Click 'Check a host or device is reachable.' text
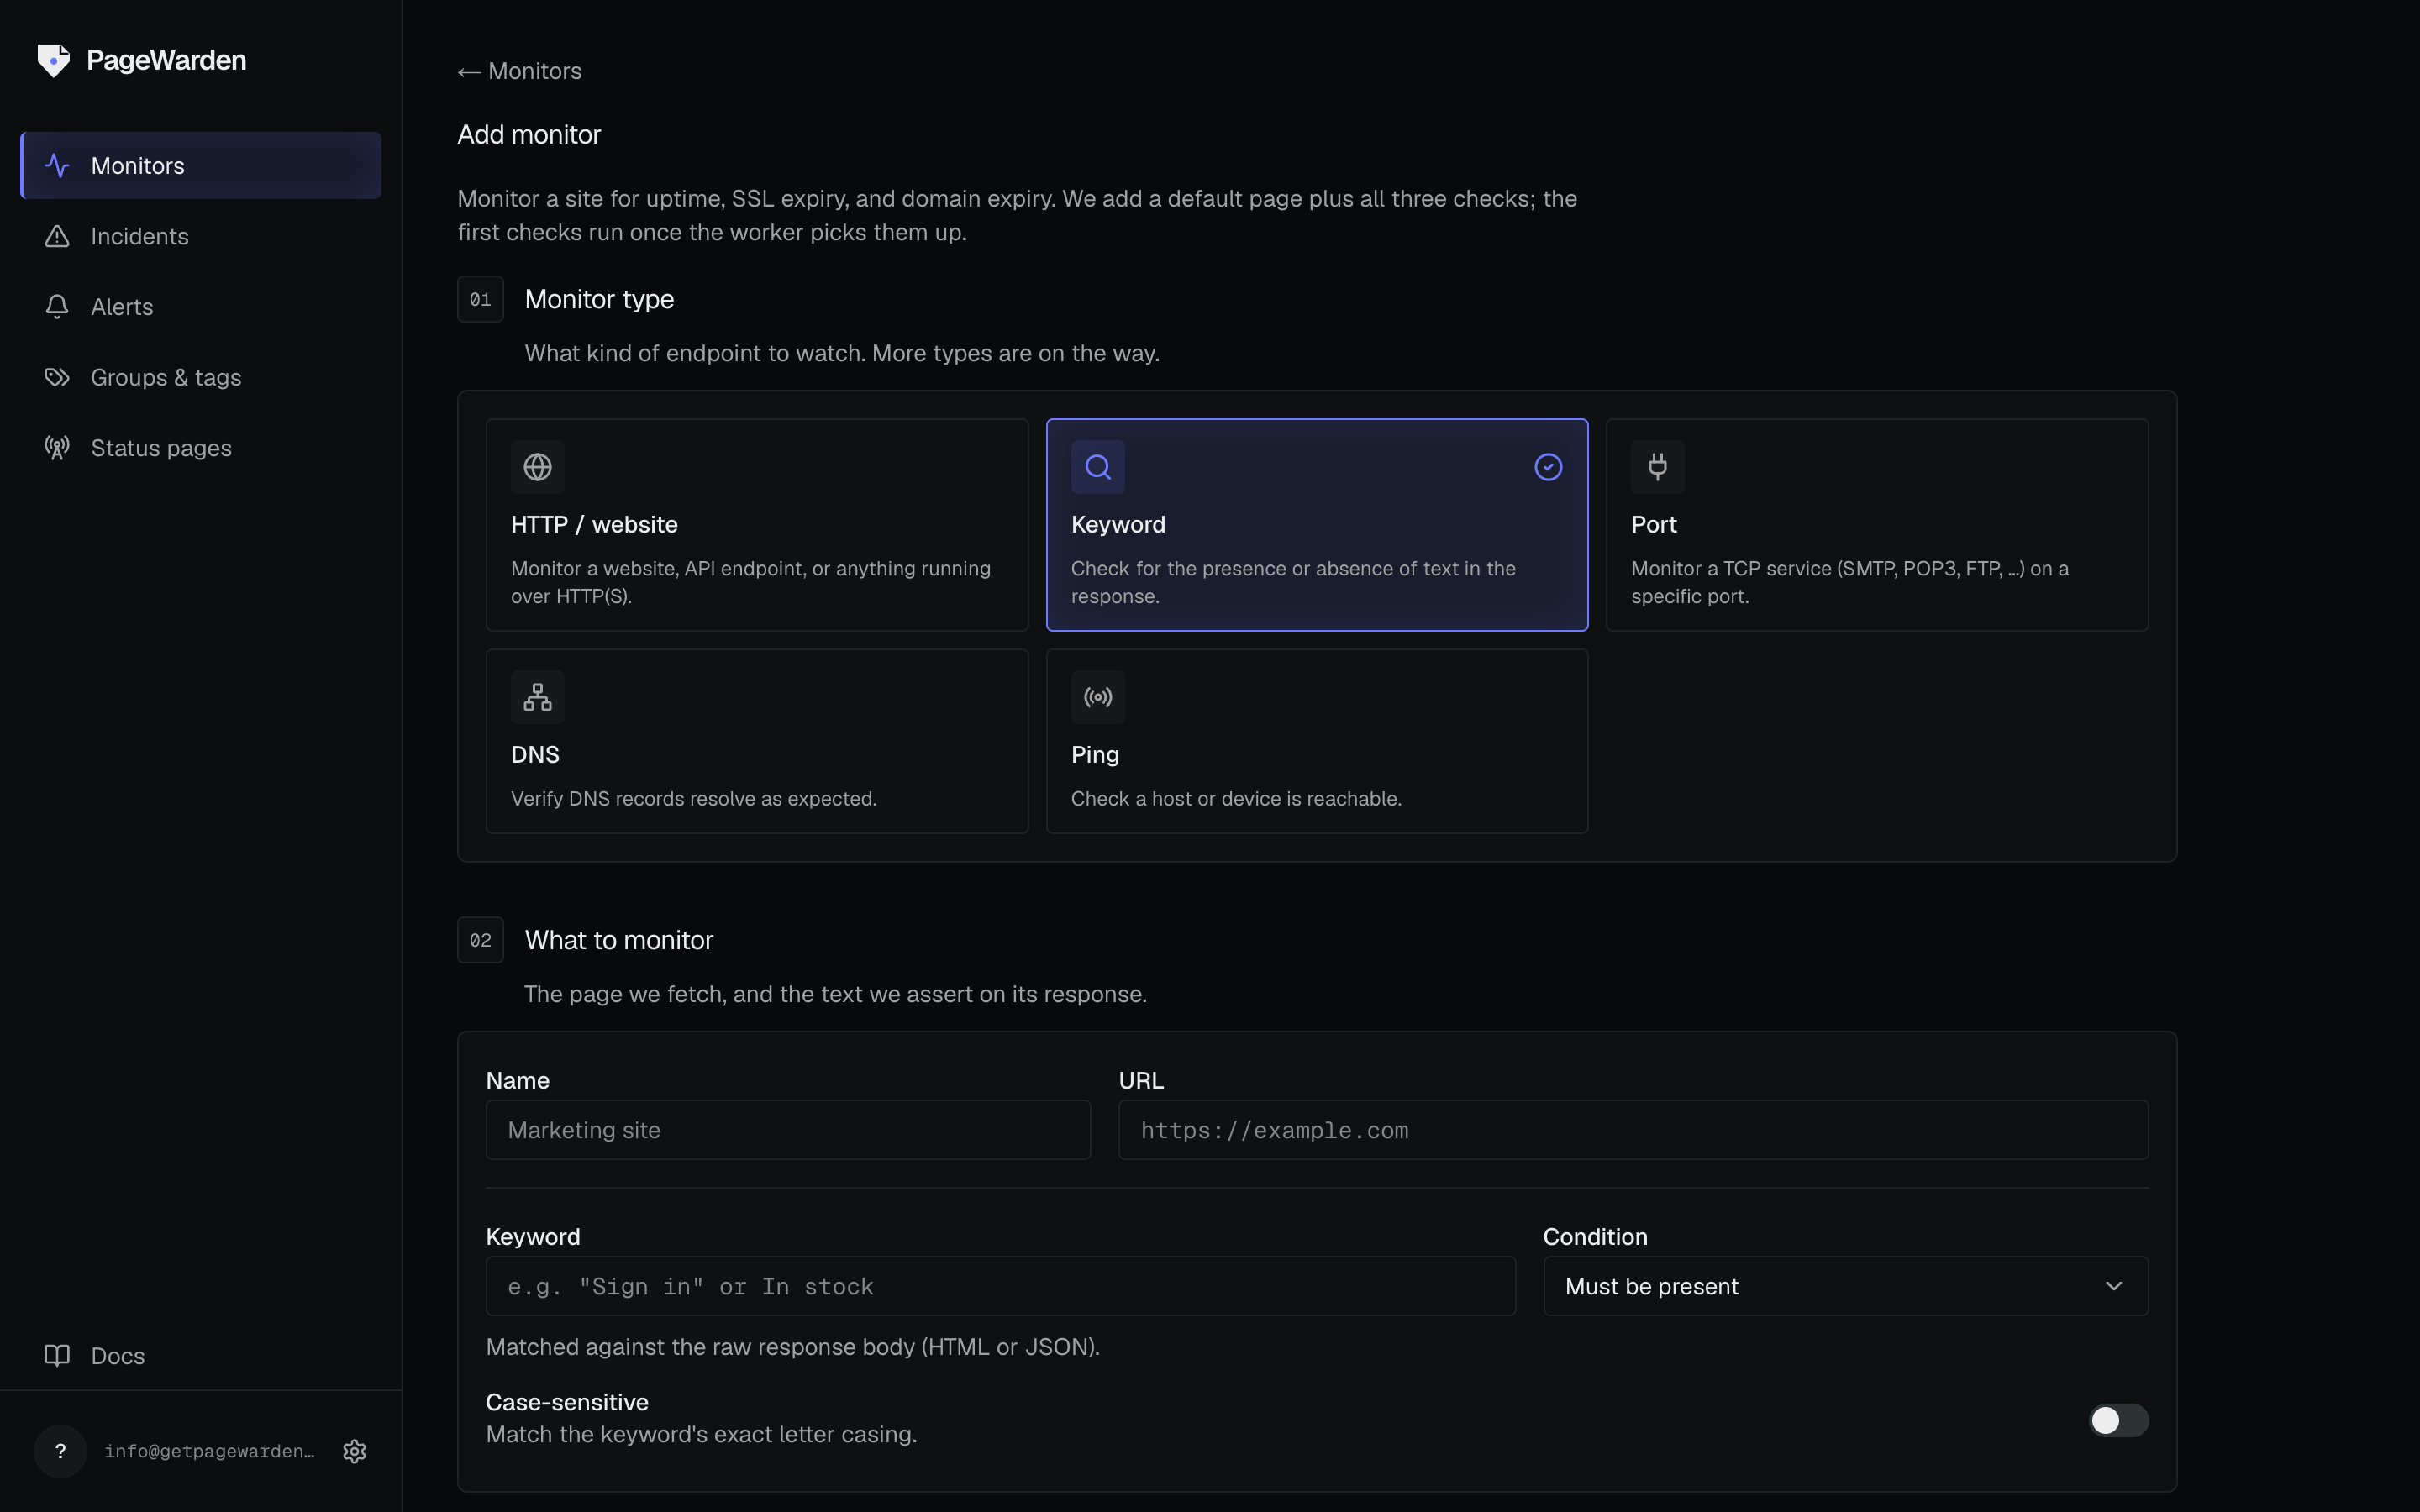Viewport: 2420px width, 1512px height. [1236, 799]
